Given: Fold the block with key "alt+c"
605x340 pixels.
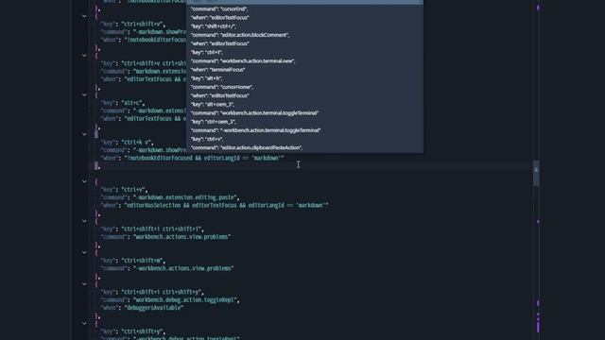Looking at the screenshot, I should pos(84,94).
